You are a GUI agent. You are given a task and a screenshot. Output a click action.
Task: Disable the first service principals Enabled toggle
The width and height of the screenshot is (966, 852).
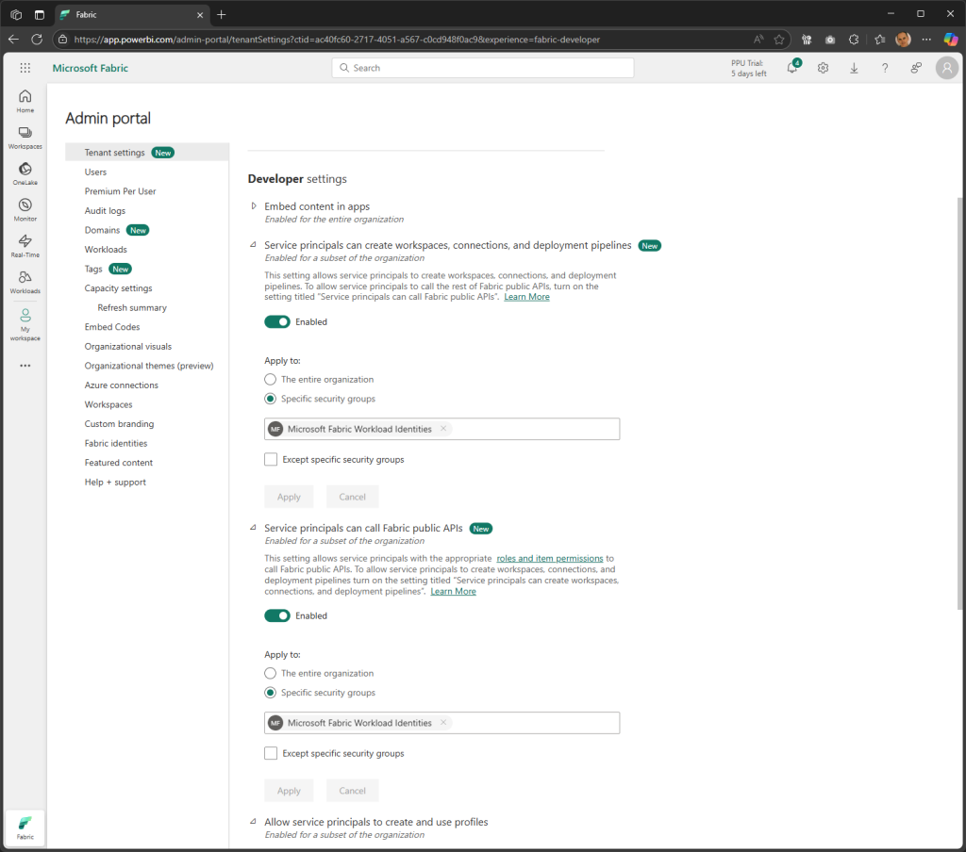[x=278, y=322]
